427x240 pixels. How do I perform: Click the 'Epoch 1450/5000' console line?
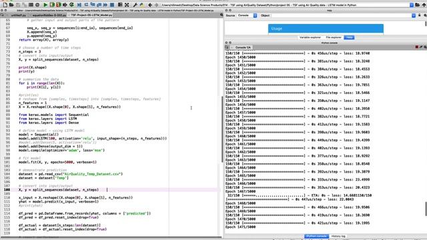pyautogui.click(x=240, y=57)
